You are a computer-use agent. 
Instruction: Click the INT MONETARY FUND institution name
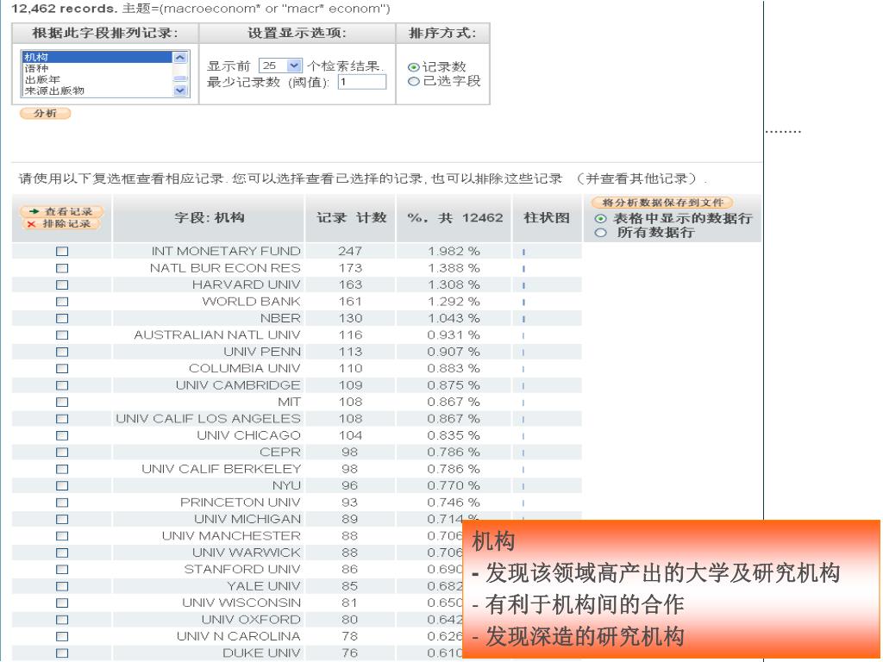226,251
